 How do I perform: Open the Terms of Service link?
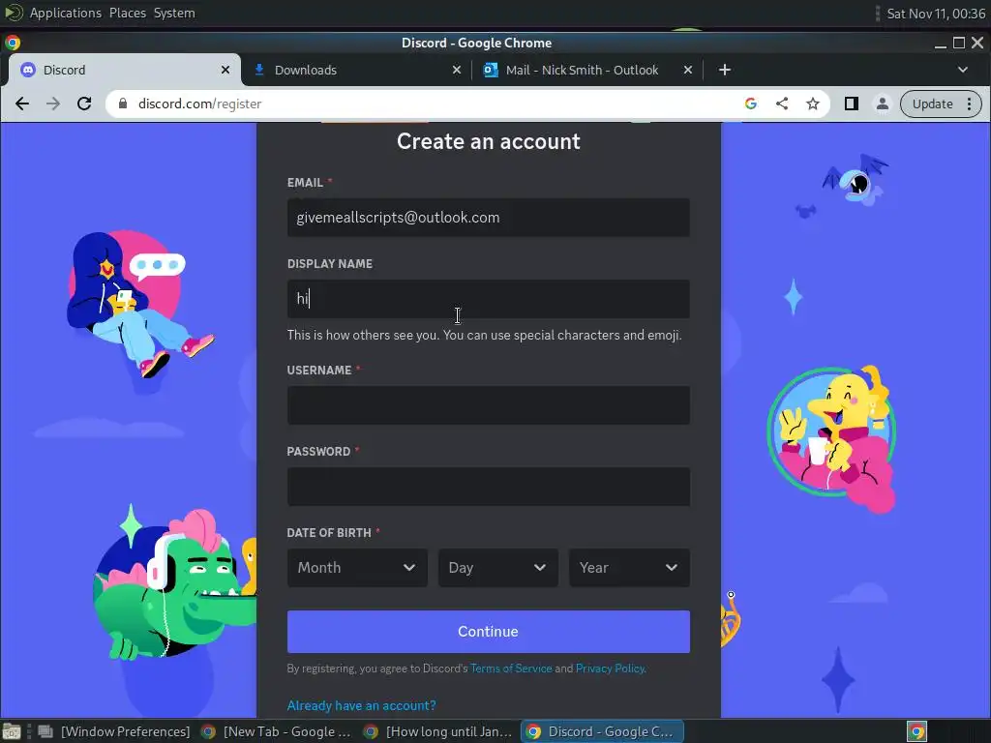511,669
